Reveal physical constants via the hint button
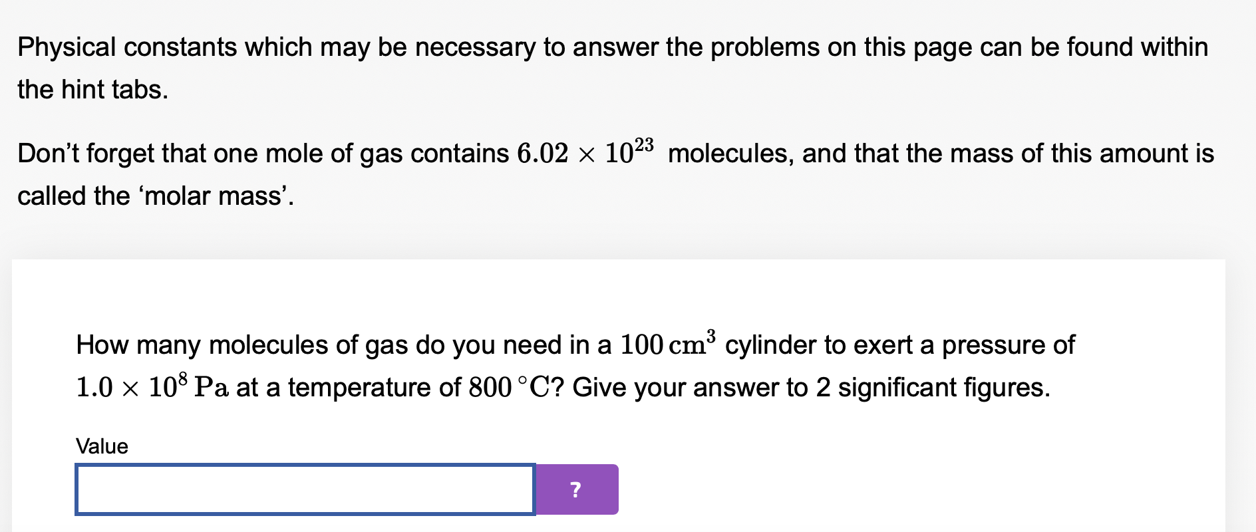The width and height of the screenshot is (1256, 532). click(x=576, y=489)
